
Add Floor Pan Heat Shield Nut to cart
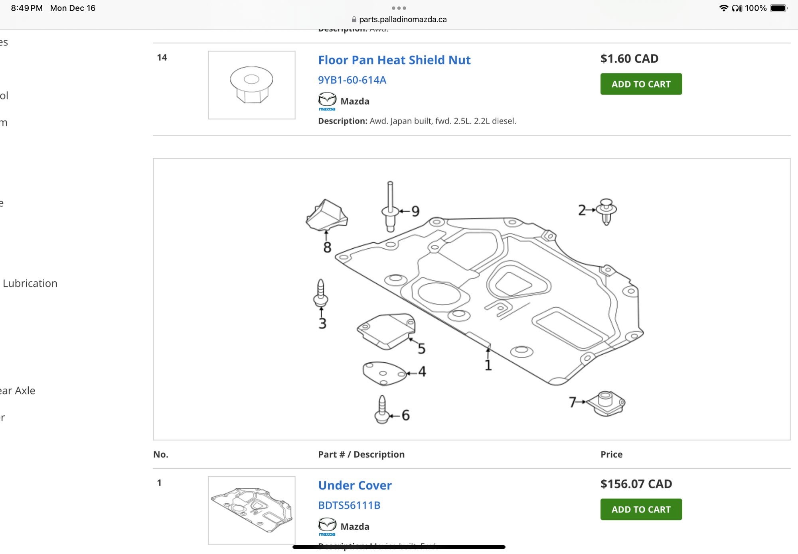pos(641,84)
